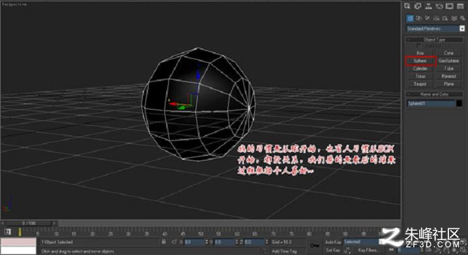Select the Lights category icon
The width and height of the screenshot is (468, 255).
pos(428,18)
